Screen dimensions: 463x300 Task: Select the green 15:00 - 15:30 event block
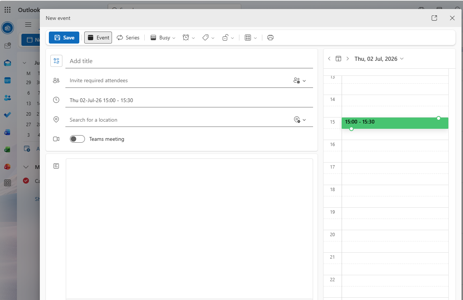[x=395, y=123]
